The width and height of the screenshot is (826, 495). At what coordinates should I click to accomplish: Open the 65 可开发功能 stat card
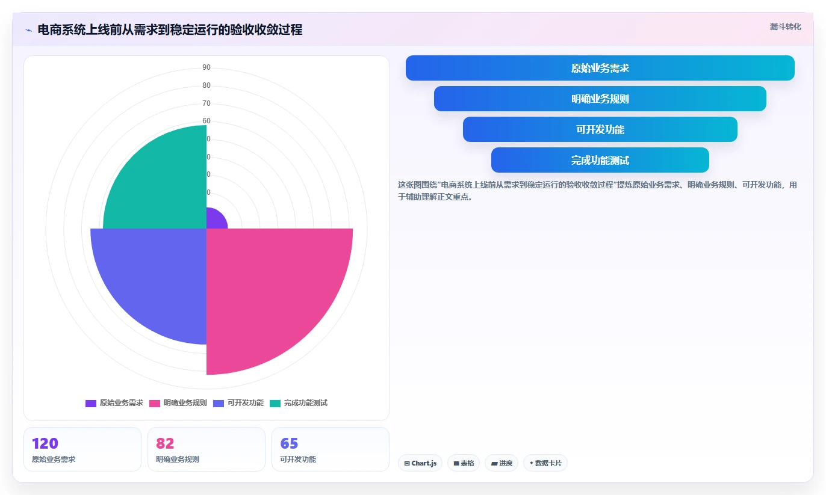tap(331, 449)
